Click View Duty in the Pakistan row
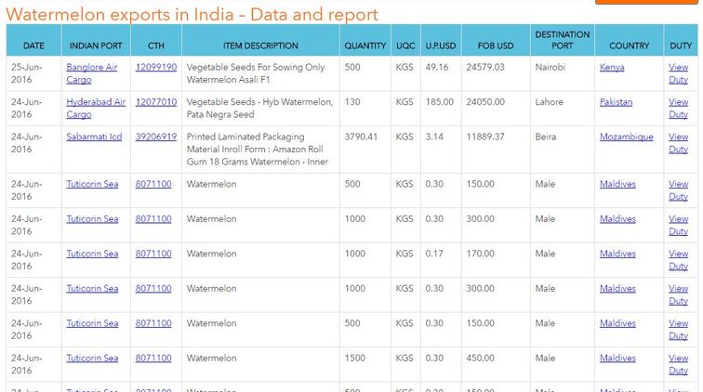703x392 pixels. click(x=678, y=108)
